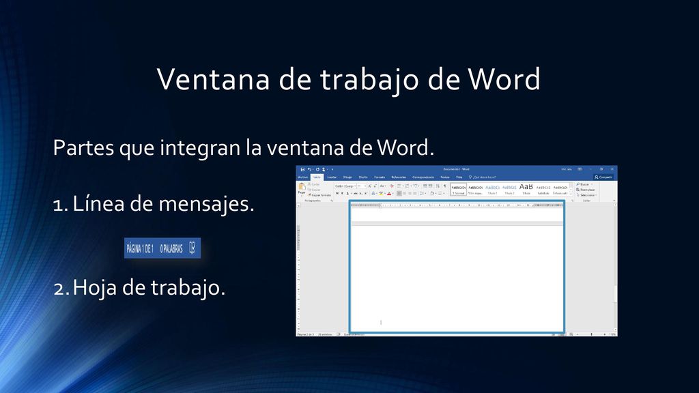Screen dimensions: 699x393
Task: Click the align left icon
Action: click(x=399, y=193)
